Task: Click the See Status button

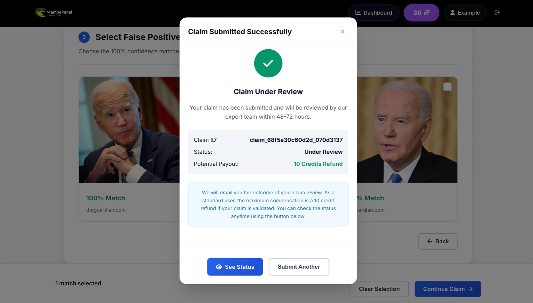Action: pyautogui.click(x=235, y=267)
